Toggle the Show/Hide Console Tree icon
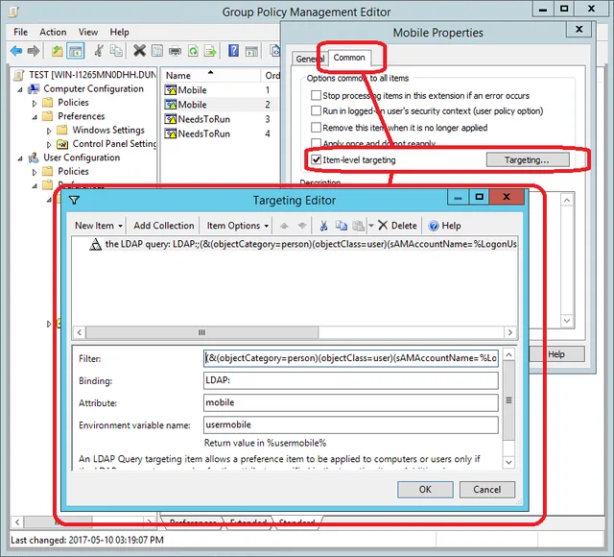Viewport: 614px width, 557px height. point(76,51)
